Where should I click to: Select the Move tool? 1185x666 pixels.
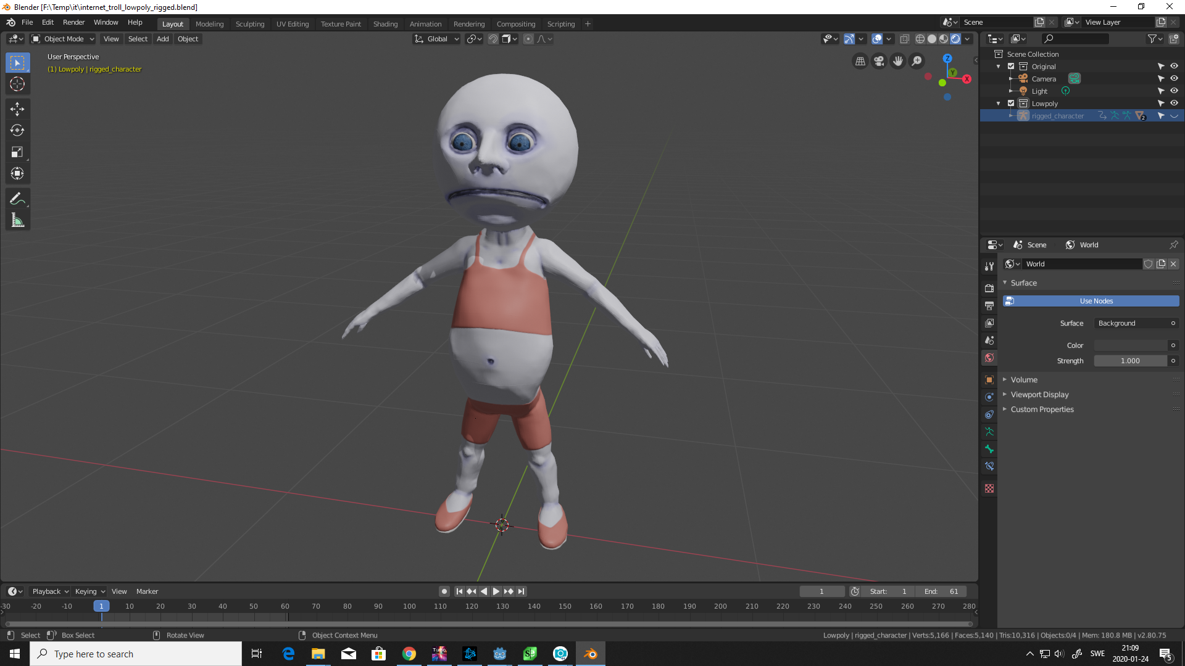point(17,109)
